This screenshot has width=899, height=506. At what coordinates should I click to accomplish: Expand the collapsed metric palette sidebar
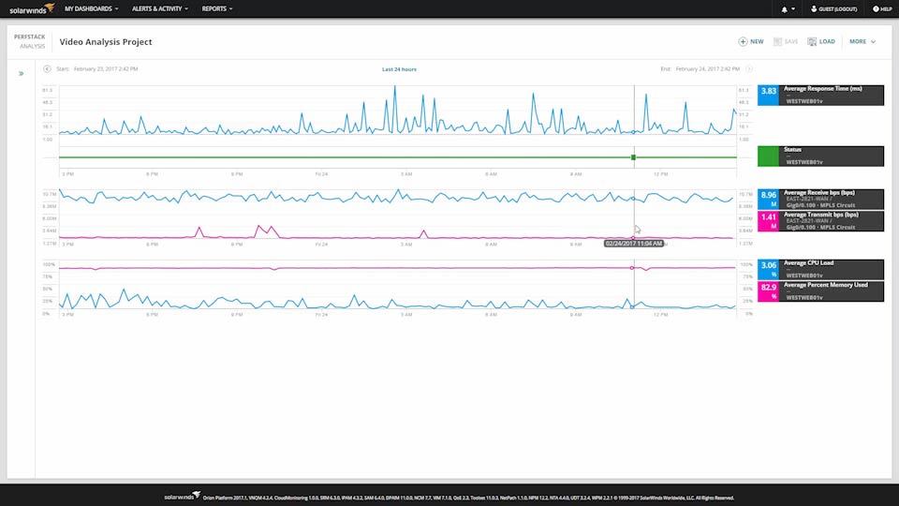[22, 73]
